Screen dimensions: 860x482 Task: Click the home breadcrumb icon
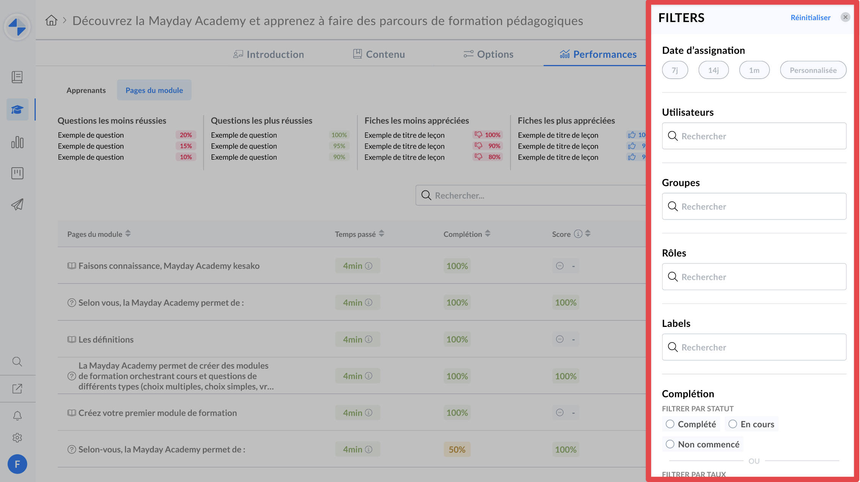[51, 21]
